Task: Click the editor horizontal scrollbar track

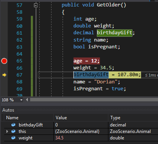Action: pyautogui.click(x=94, y=100)
